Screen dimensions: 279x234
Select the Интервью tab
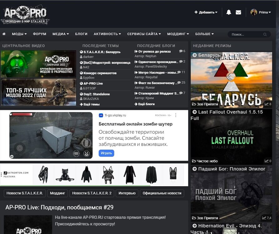(127, 193)
